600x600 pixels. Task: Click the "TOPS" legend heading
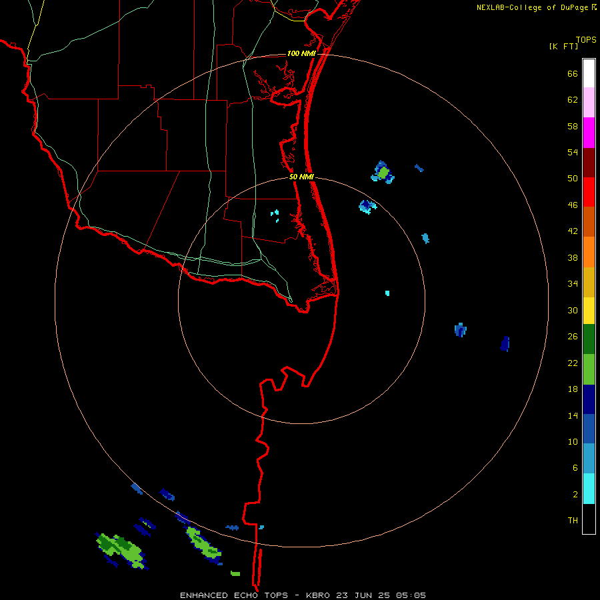tap(586, 39)
